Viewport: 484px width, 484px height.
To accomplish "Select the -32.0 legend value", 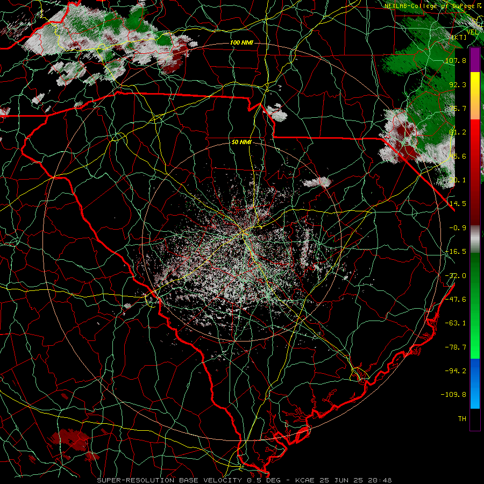I will [455, 276].
